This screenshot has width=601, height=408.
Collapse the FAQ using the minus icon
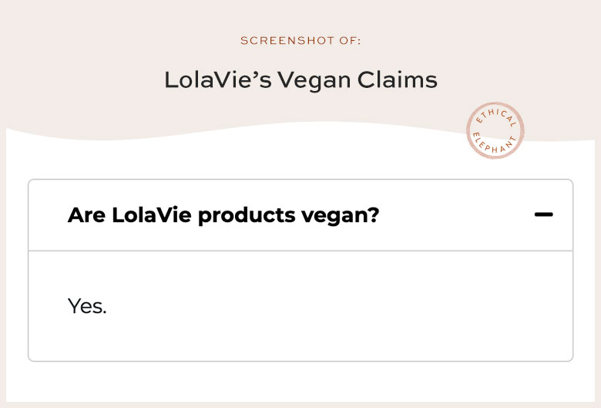(543, 214)
